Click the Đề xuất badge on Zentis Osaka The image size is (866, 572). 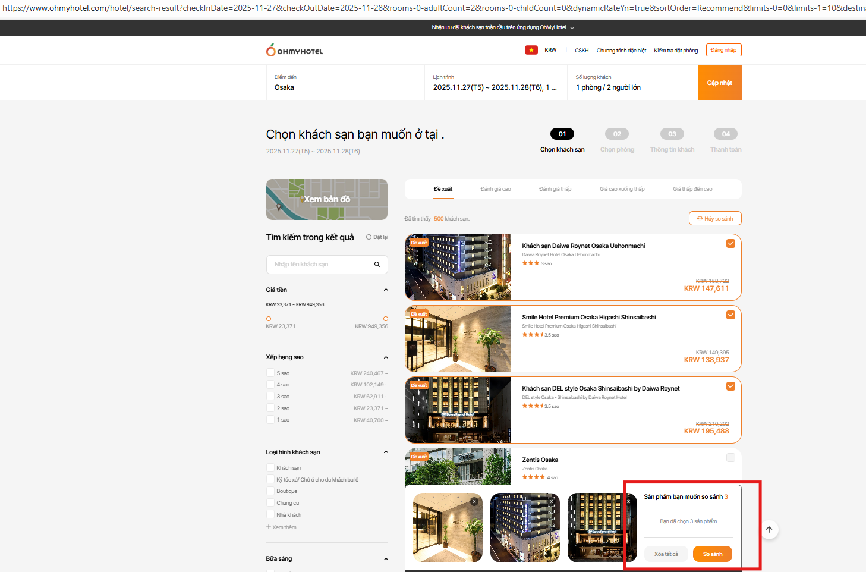(418, 456)
